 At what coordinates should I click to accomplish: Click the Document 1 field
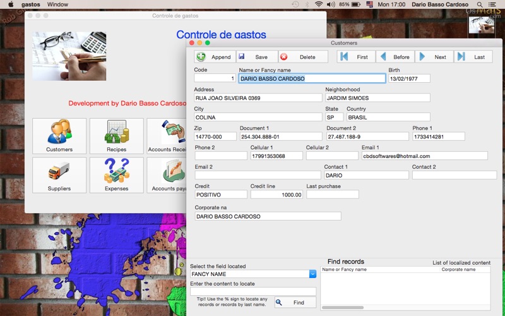click(x=281, y=137)
